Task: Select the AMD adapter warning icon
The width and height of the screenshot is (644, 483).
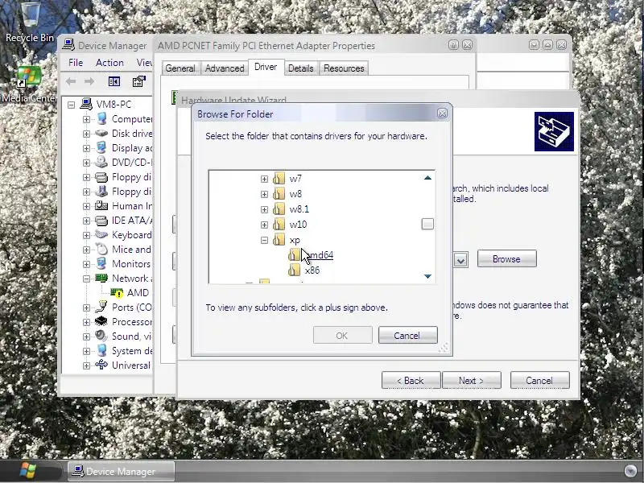Action: [117, 293]
